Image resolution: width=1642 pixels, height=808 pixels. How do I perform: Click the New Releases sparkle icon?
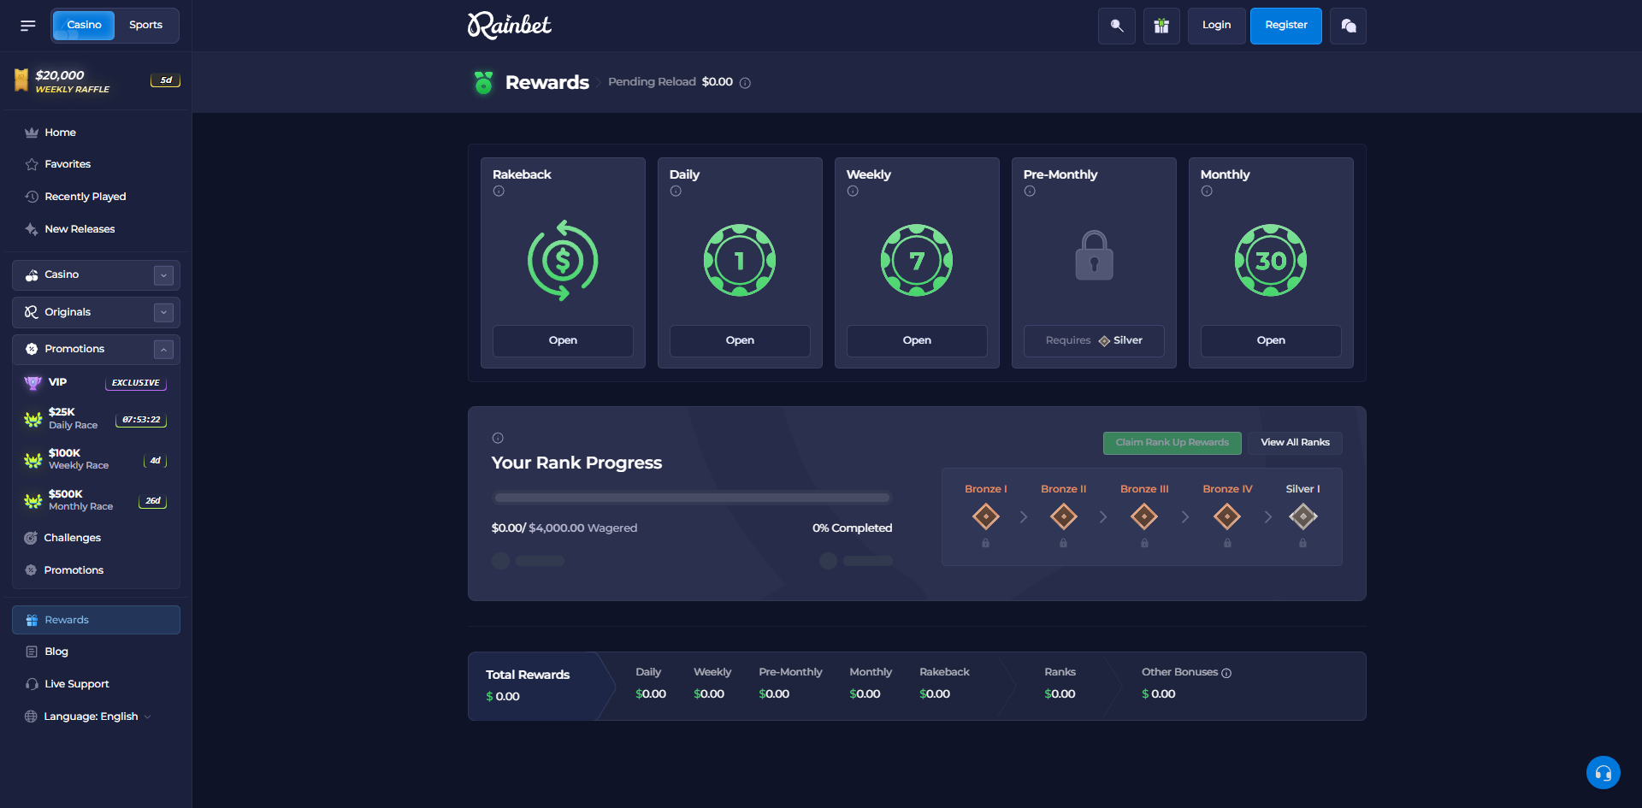31,228
